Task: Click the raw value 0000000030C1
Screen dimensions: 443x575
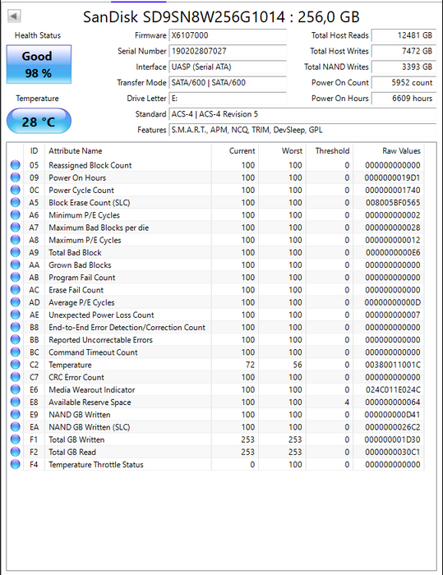Action: click(x=393, y=452)
